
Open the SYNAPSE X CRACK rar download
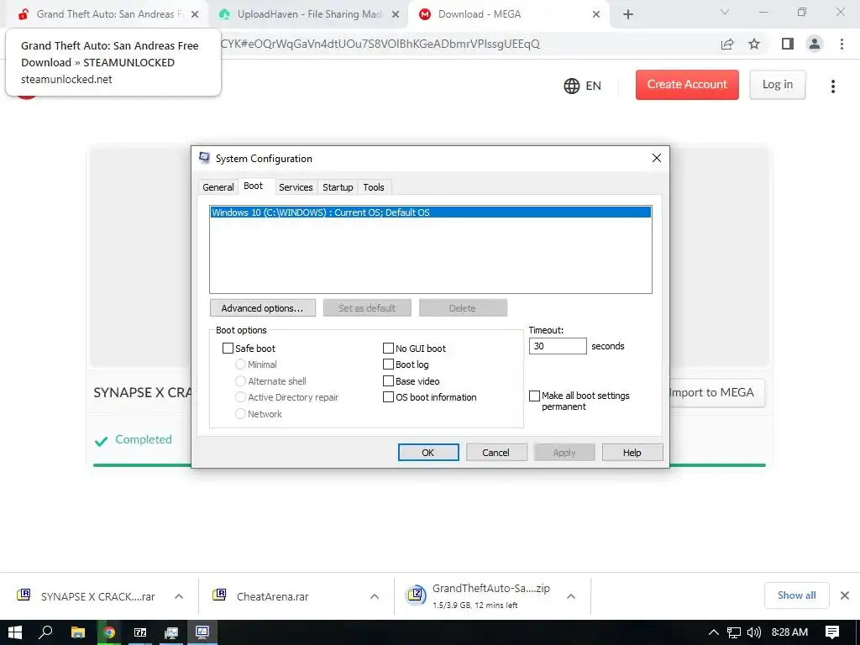pos(87,596)
